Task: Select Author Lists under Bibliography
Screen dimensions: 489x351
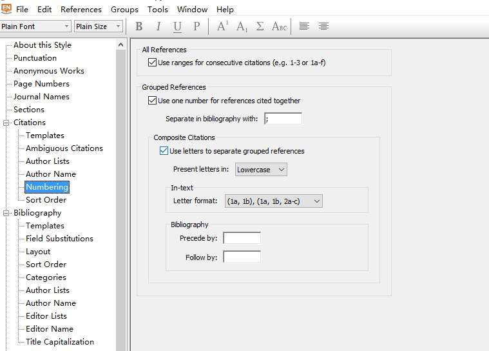Action: (x=48, y=290)
